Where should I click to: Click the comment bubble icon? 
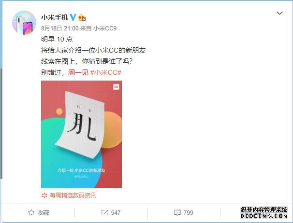tap(177, 213)
